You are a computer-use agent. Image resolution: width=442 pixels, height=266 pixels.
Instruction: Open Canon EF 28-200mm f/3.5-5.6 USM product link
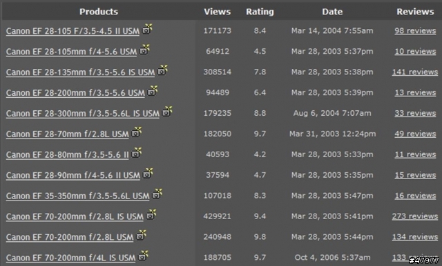point(75,93)
